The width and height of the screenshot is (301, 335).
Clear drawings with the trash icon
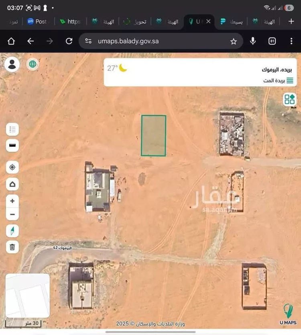click(12, 247)
